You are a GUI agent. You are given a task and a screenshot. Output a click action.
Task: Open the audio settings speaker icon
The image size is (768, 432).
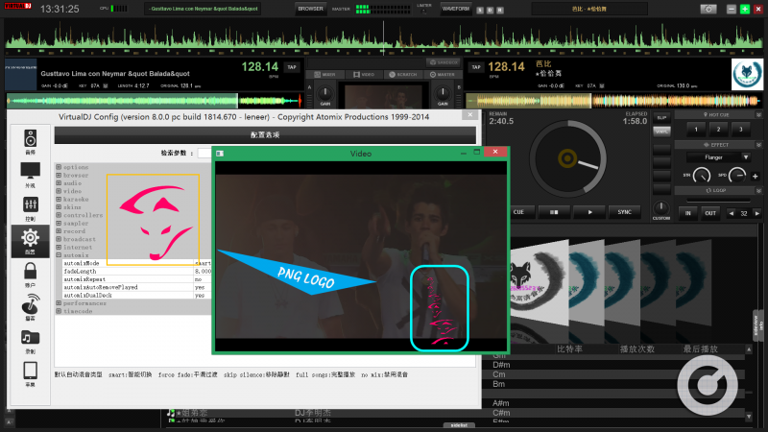pyautogui.click(x=30, y=140)
